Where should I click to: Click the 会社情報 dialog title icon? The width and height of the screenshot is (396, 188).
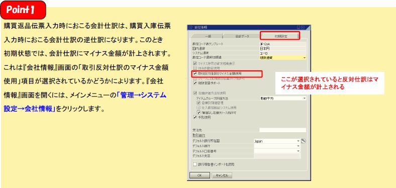coord(190,27)
